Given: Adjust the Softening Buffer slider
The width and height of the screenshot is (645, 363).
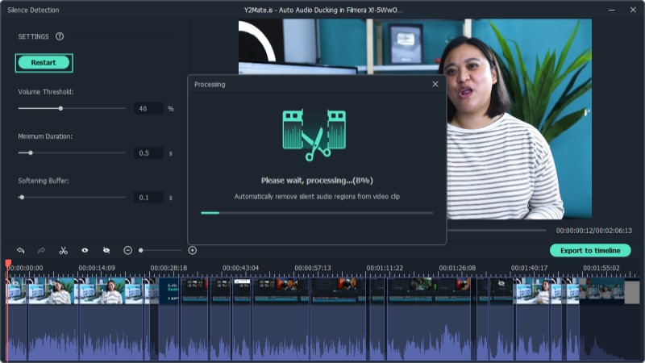Looking at the screenshot, I should (x=72, y=197).
